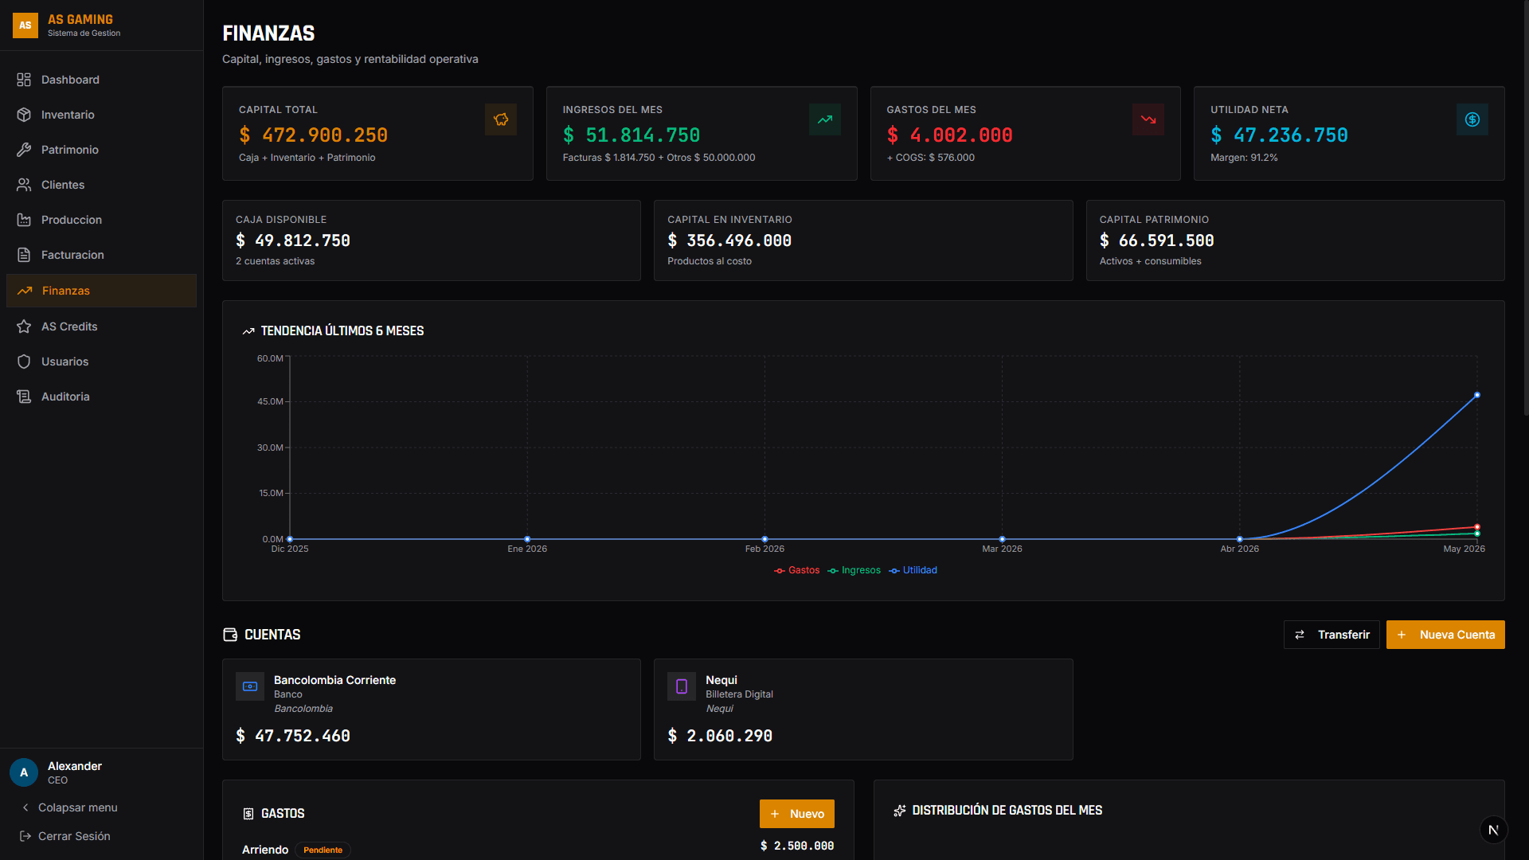
Task: Click the Transferir button
Action: (x=1332, y=635)
